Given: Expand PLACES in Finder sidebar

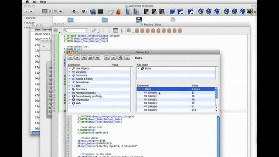Looking at the screenshot, I should (24, 23).
